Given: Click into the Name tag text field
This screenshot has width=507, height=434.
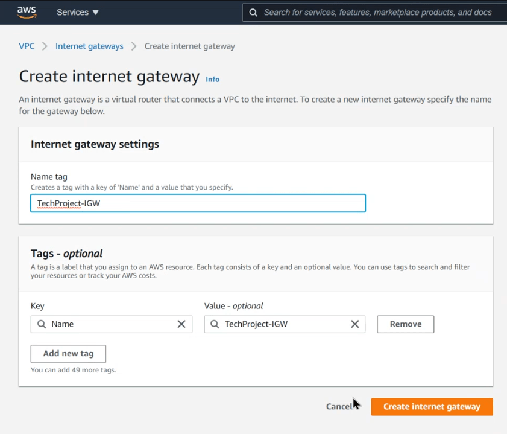Looking at the screenshot, I should 198,203.
